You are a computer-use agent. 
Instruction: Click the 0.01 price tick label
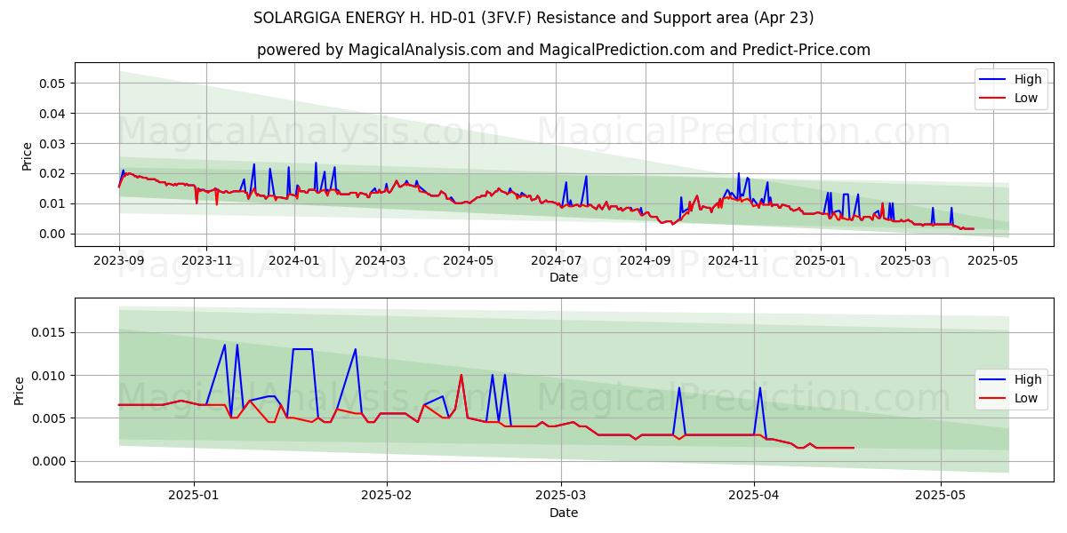pyautogui.click(x=53, y=204)
